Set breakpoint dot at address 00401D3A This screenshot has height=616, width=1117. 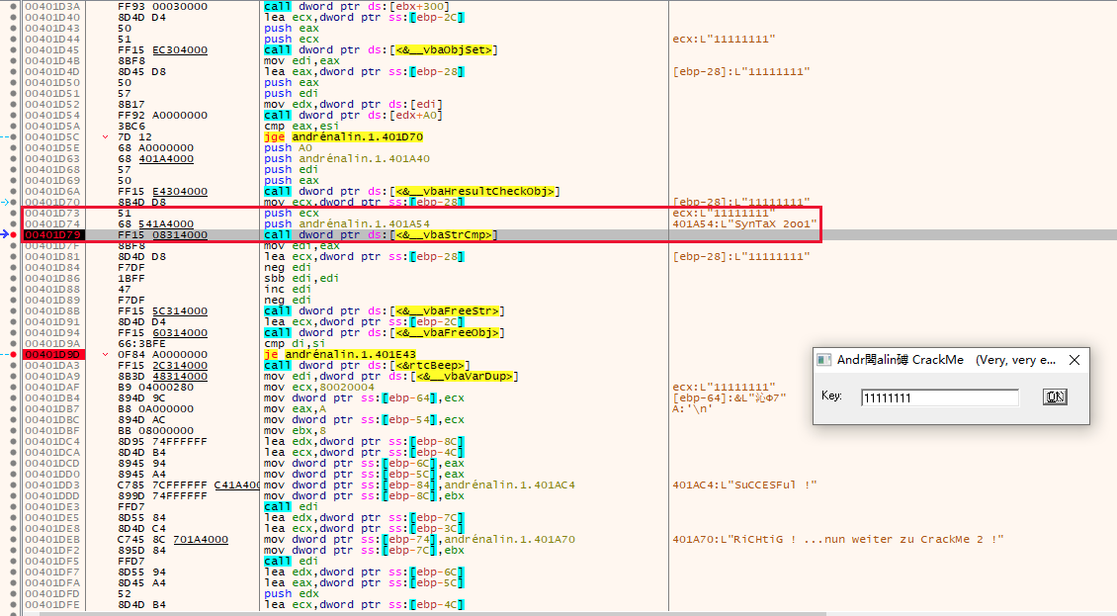(14, 6)
